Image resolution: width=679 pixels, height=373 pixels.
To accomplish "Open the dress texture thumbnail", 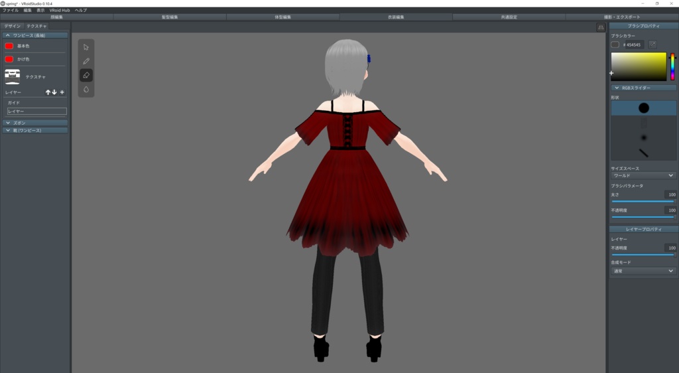I will pyautogui.click(x=12, y=77).
